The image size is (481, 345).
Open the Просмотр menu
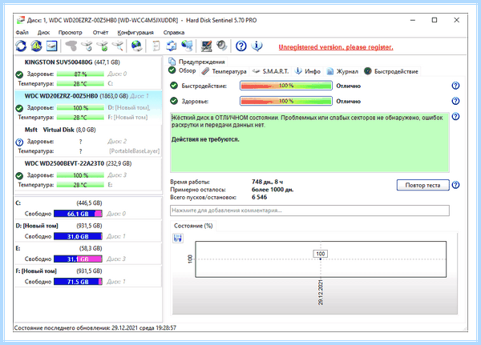point(71,33)
